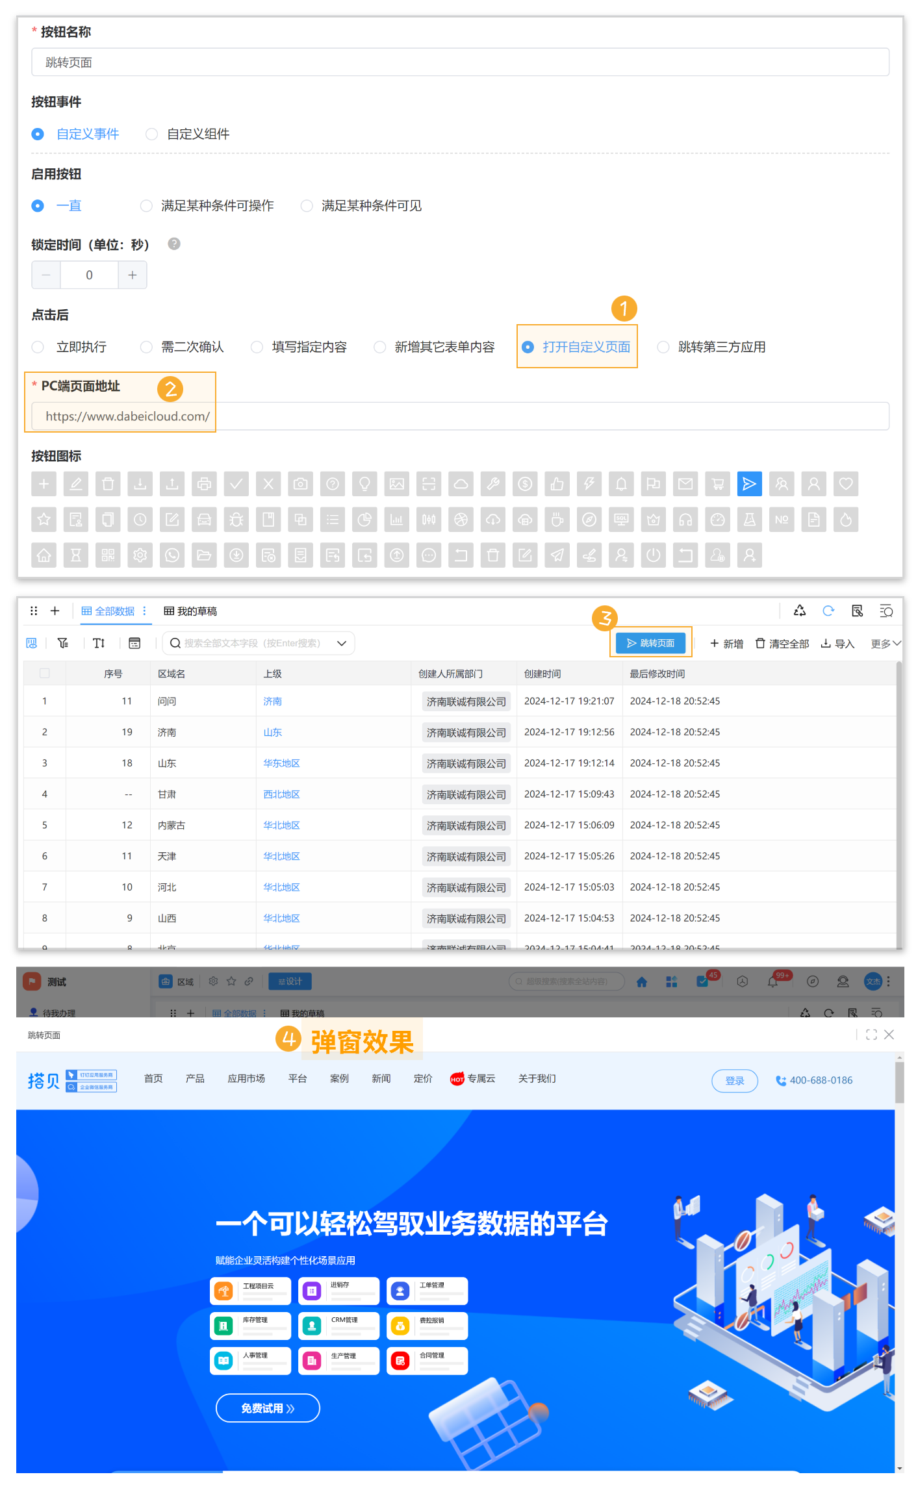This screenshot has width=918, height=1492.
Task: Select the 自定义事件 radio button
Action: point(38,134)
